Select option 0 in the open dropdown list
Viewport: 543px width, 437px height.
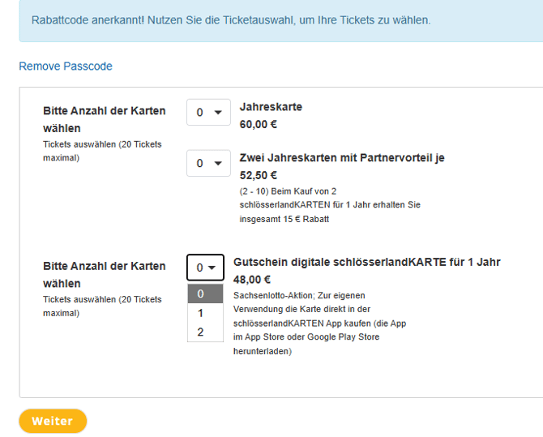205,293
